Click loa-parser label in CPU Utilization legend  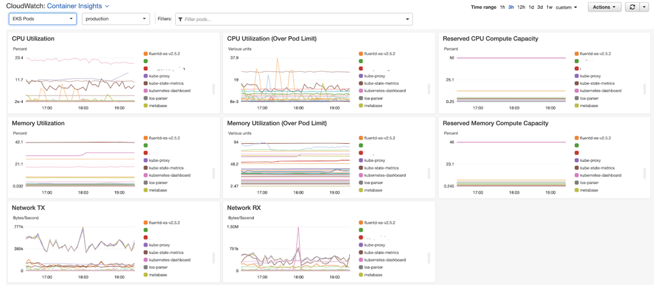click(x=159, y=98)
